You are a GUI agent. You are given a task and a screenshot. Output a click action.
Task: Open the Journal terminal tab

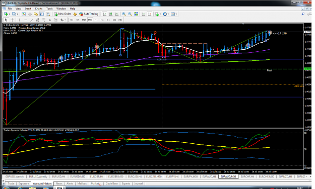point(138,183)
